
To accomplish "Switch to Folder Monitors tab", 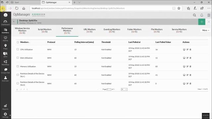I will click(134, 30).
